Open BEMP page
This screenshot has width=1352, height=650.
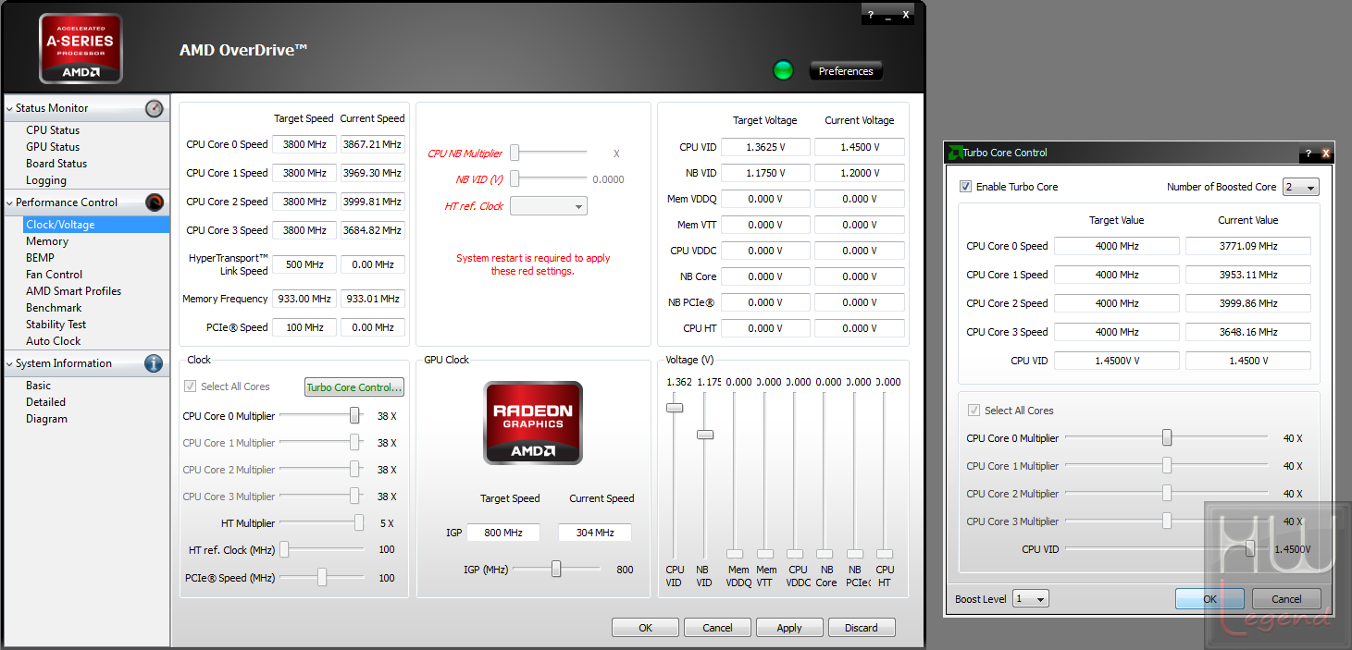tap(40, 258)
